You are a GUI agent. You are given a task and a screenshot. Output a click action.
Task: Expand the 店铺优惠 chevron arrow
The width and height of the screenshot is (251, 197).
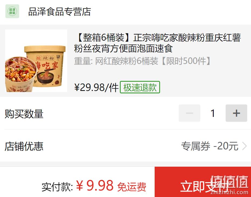[244, 146]
